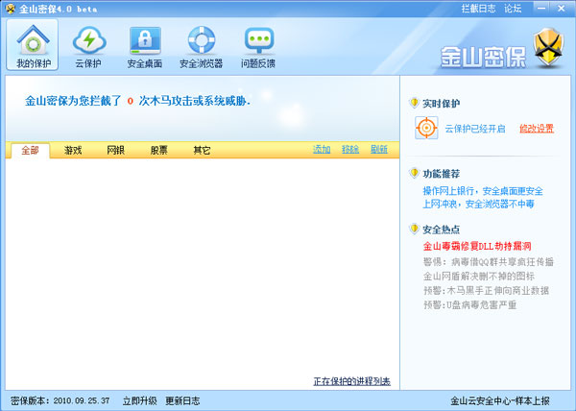The image size is (576, 411).
Task: Click the app icon in title bar
Action: pos(10,9)
